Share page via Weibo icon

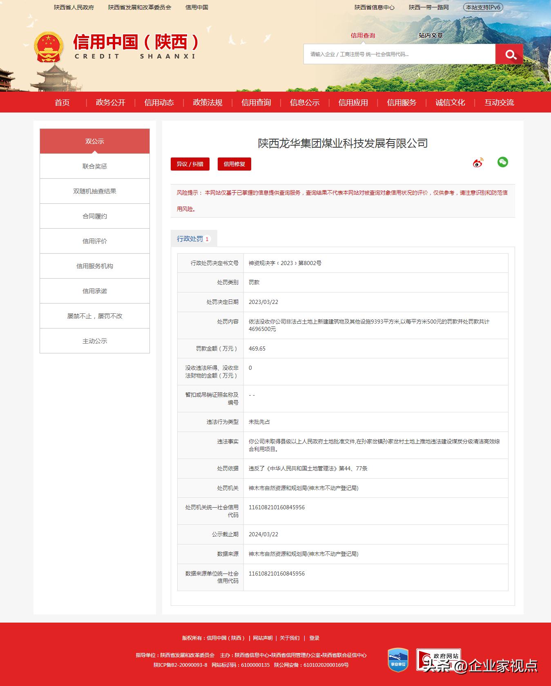(x=477, y=162)
